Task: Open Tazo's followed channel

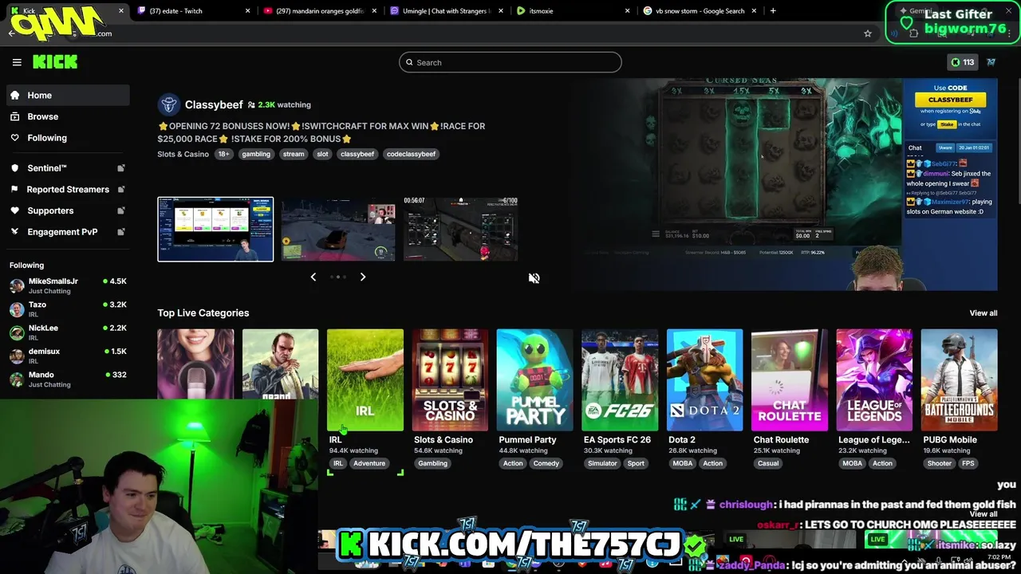Action: pos(68,309)
